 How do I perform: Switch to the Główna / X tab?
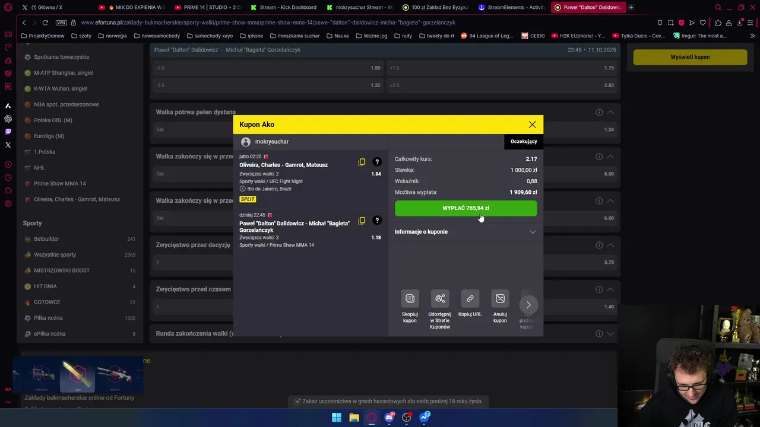pyautogui.click(x=53, y=8)
